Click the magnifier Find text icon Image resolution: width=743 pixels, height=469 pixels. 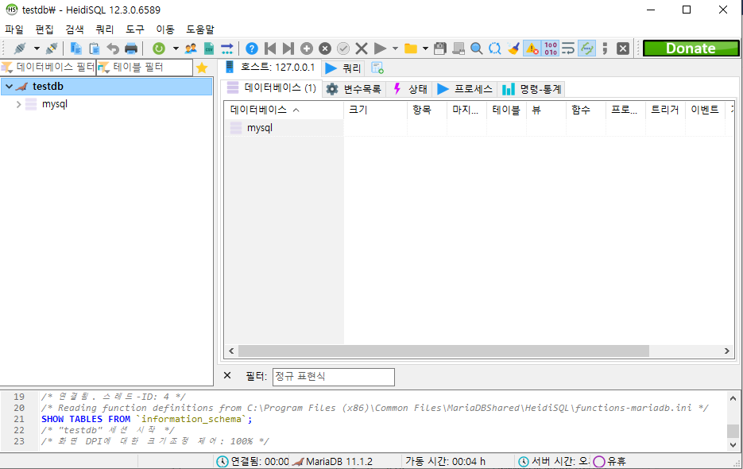point(476,48)
